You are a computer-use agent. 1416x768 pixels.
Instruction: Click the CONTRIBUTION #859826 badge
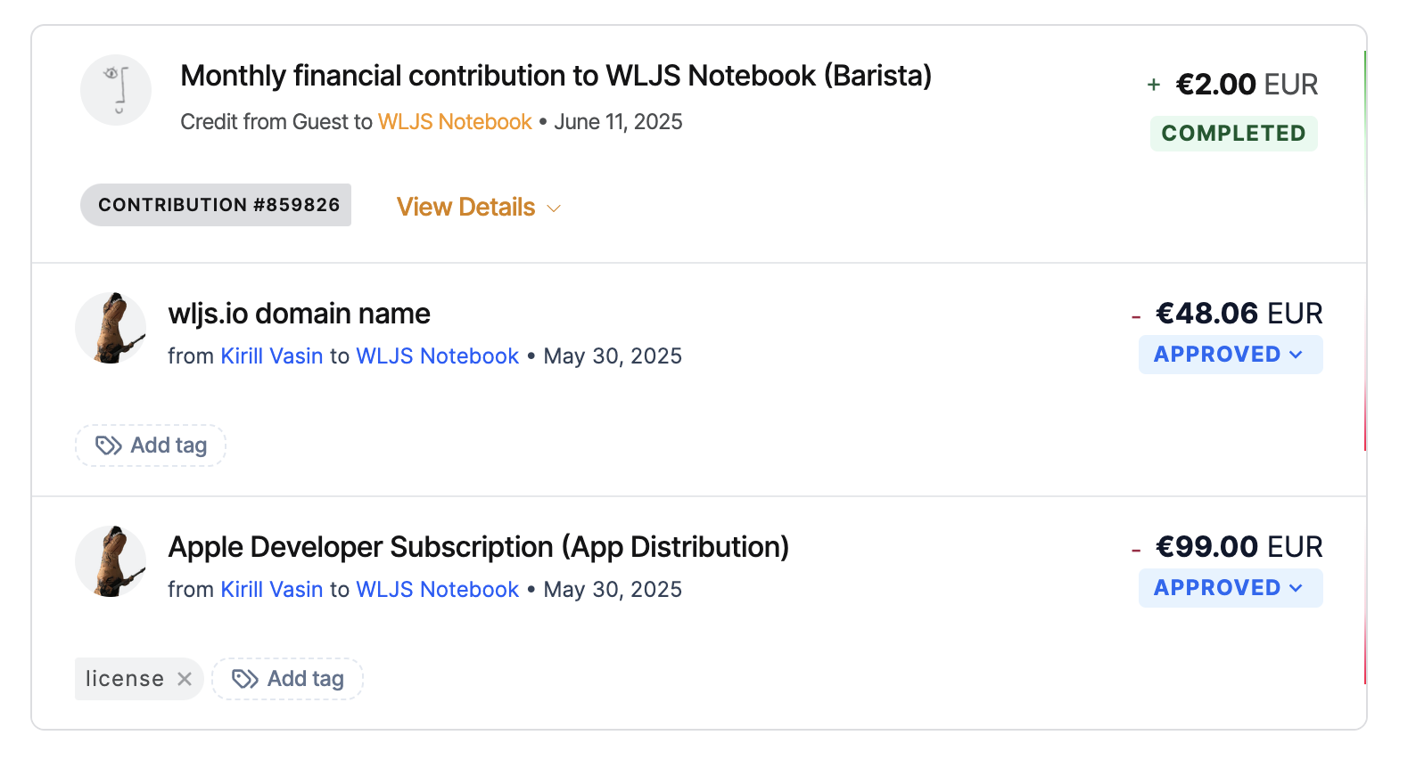pos(216,205)
